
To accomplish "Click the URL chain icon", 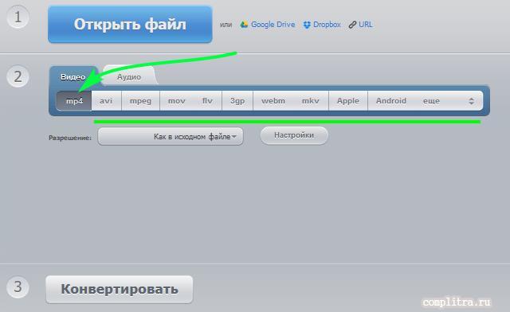I will (x=352, y=25).
